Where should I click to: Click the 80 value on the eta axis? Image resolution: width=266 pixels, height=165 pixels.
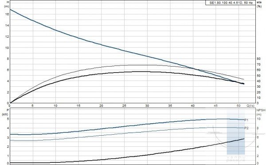click(x=258, y=59)
